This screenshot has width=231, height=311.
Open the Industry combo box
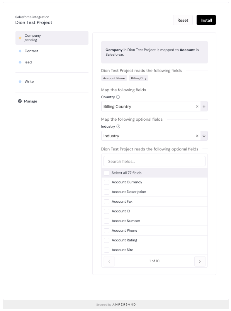pyautogui.click(x=155, y=136)
